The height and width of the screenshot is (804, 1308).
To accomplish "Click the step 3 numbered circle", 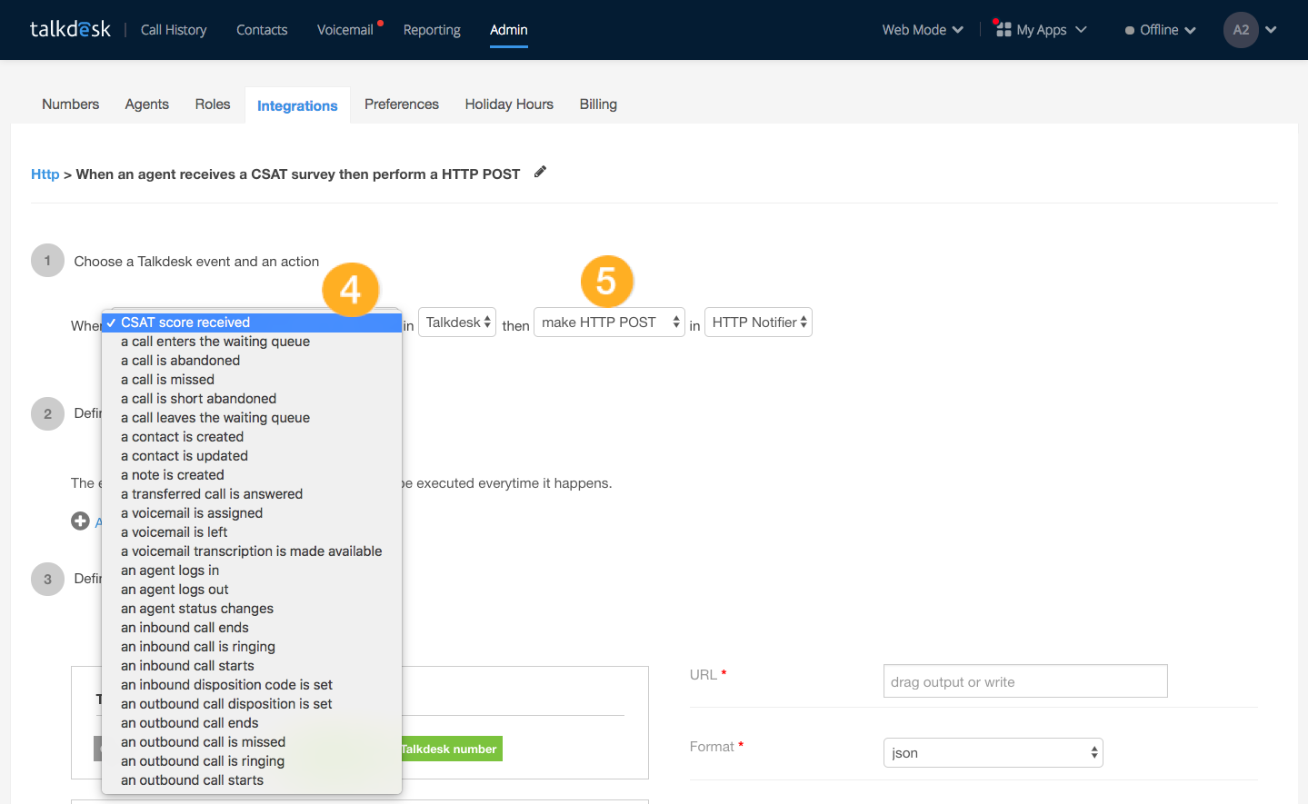I will pyautogui.click(x=47, y=579).
